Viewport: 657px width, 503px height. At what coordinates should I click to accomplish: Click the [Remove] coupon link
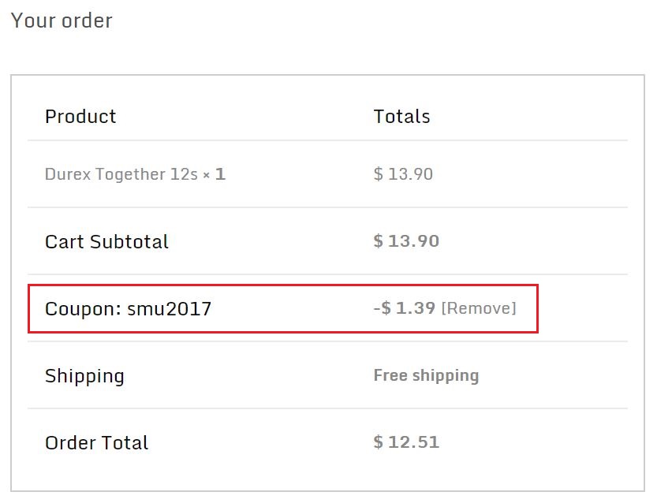click(x=478, y=308)
